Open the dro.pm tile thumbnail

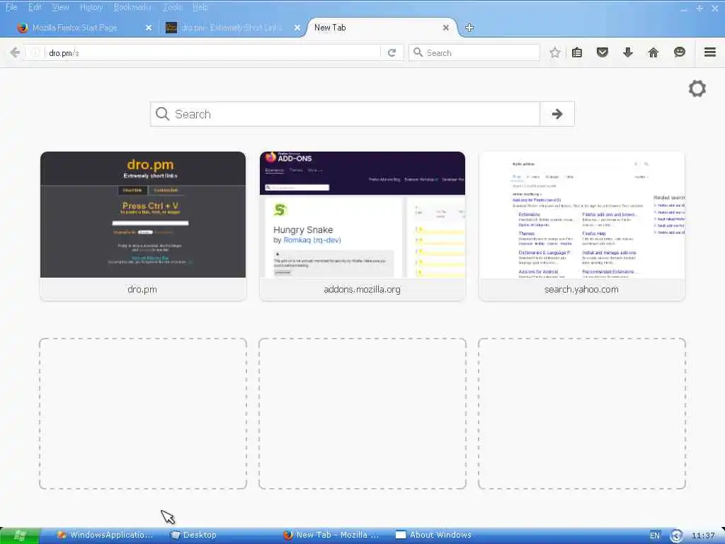143,215
